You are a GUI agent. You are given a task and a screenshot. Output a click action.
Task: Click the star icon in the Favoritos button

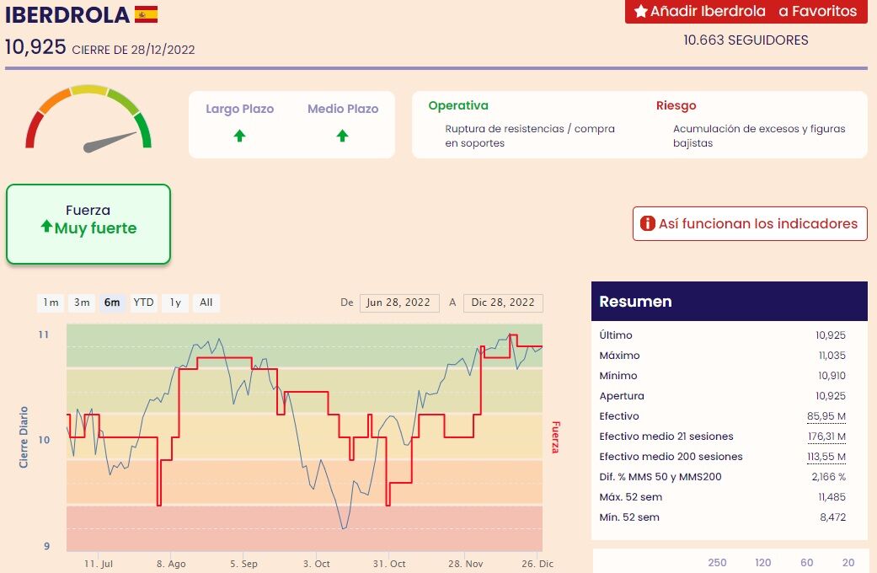pos(641,11)
